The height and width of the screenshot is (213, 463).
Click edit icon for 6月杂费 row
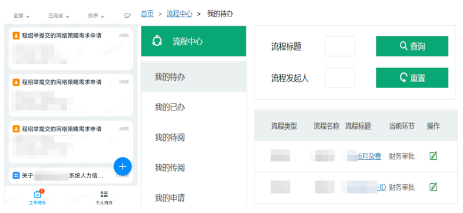(x=433, y=156)
